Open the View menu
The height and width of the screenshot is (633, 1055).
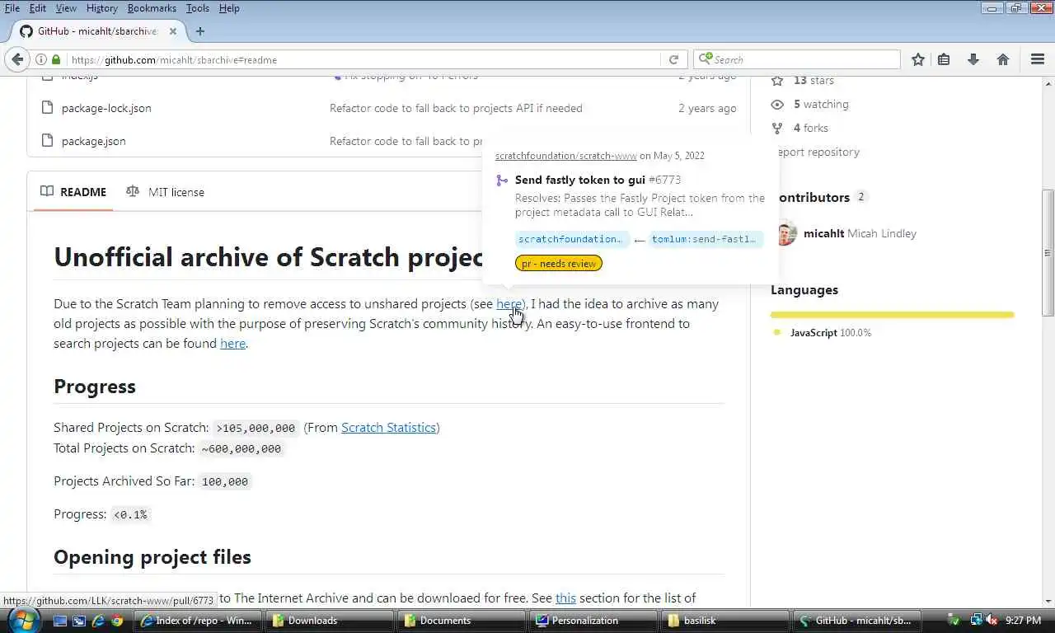pyautogui.click(x=66, y=8)
